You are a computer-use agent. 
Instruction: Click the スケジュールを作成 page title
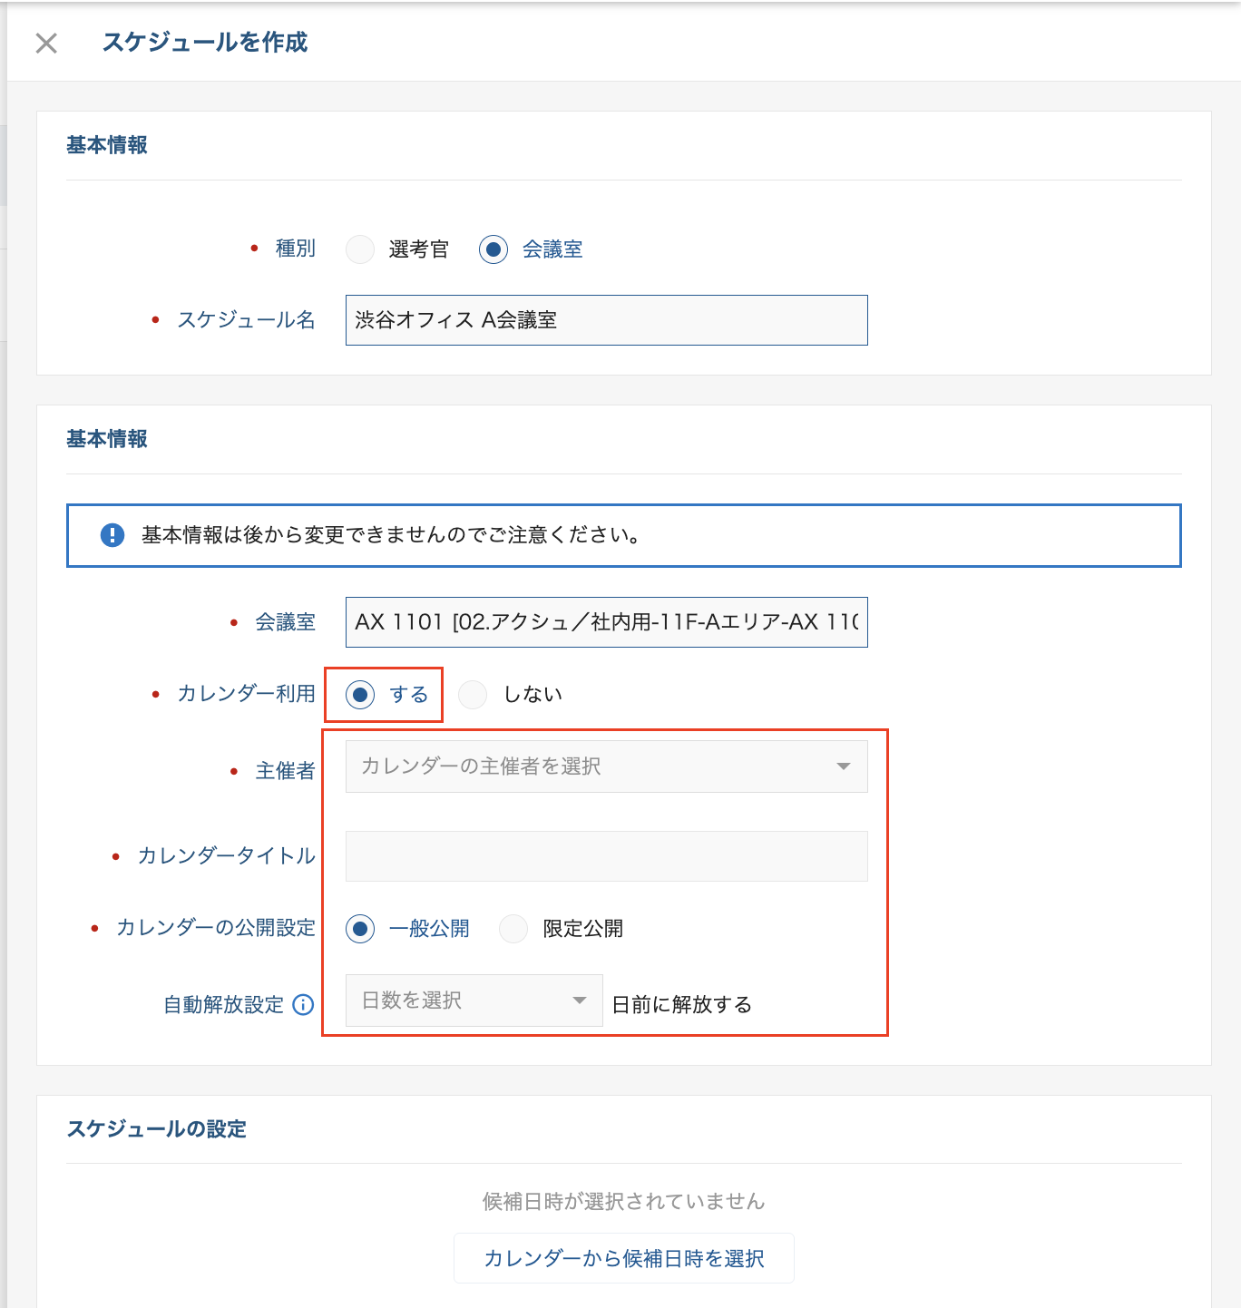(x=205, y=43)
